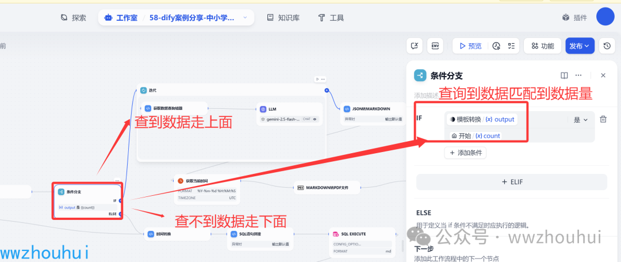The width and height of the screenshot is (621, 262).
Task: Click the 获取数据查询结果 code icon
Action: [148, 108]
